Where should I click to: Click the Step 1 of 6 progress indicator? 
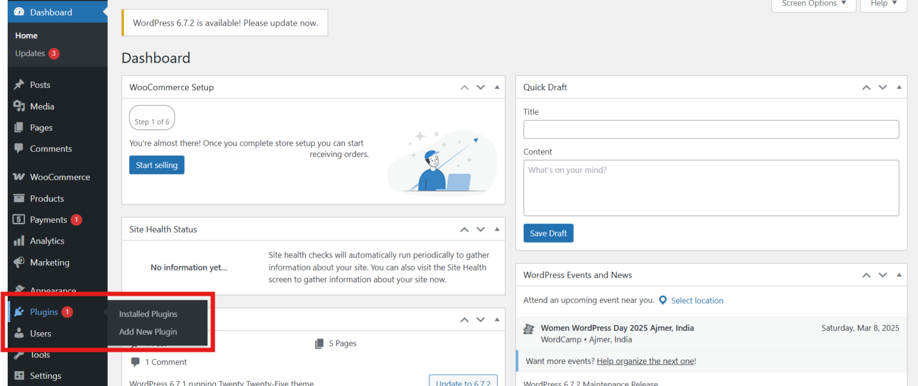[x=152, y=118]
